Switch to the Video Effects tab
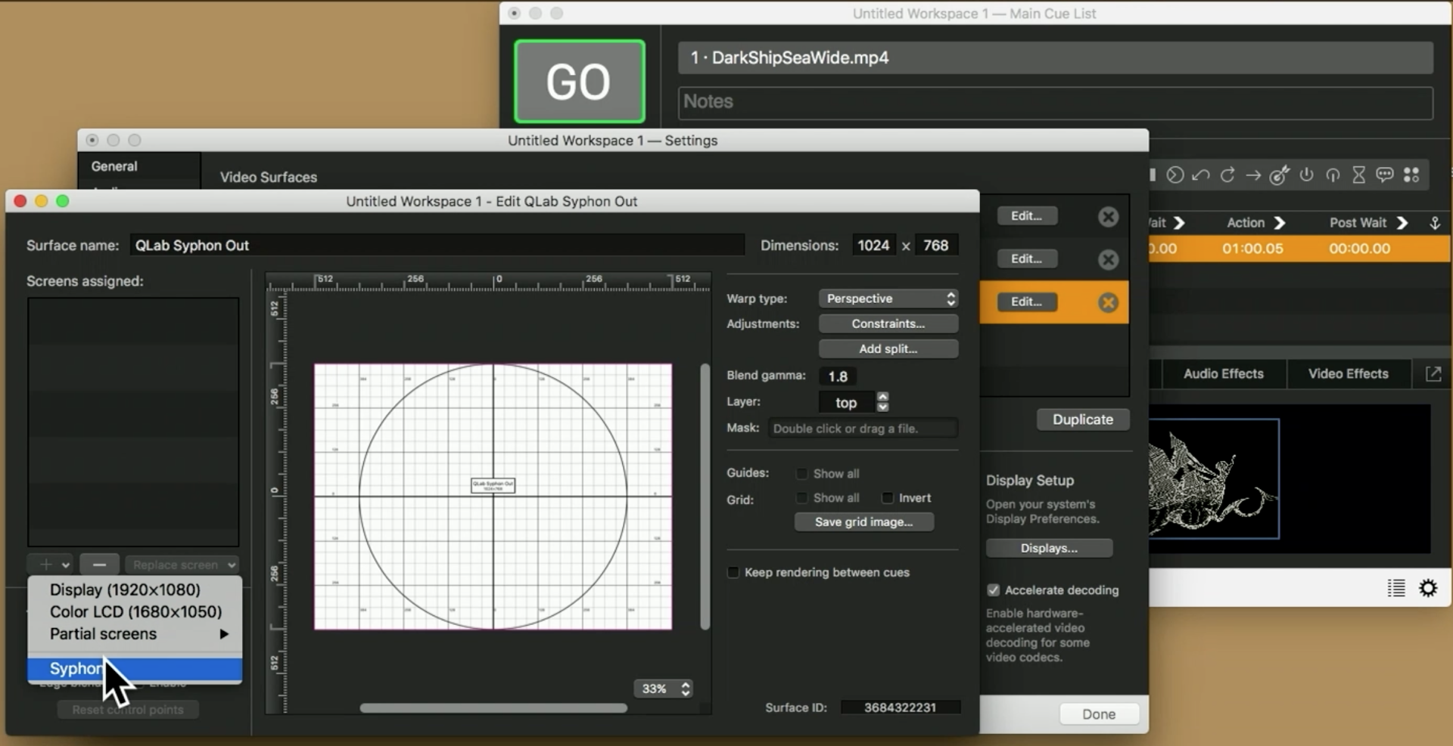This screenshot has width=1453, height=746. click(x=1349, y=374)
